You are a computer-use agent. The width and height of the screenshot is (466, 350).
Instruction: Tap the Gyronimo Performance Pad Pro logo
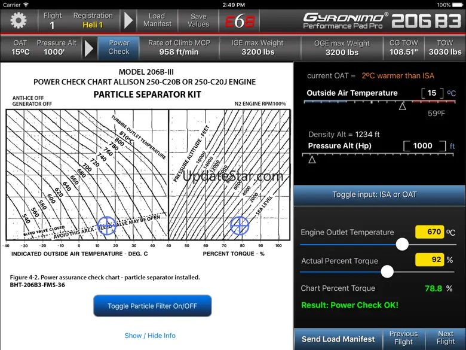346,20
